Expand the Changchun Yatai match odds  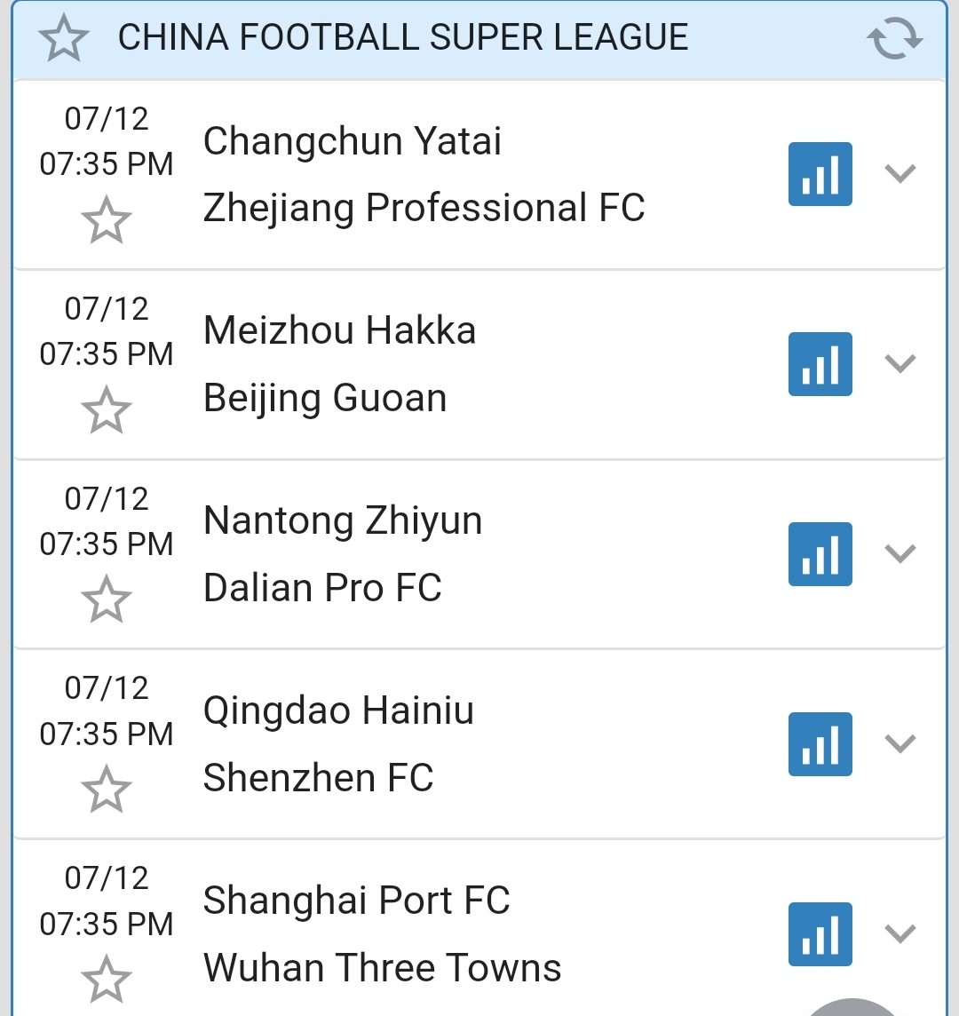pyautogui.click(x=900, y=174)
